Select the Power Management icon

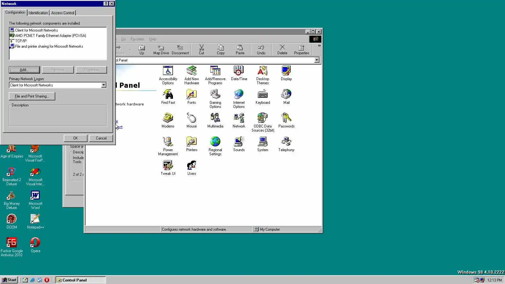coord(168,146)
